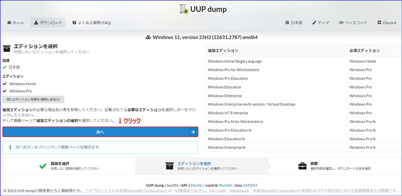Open API commit link d10e24c
Screen dimensions: 402x196
(x=196, y=185)
